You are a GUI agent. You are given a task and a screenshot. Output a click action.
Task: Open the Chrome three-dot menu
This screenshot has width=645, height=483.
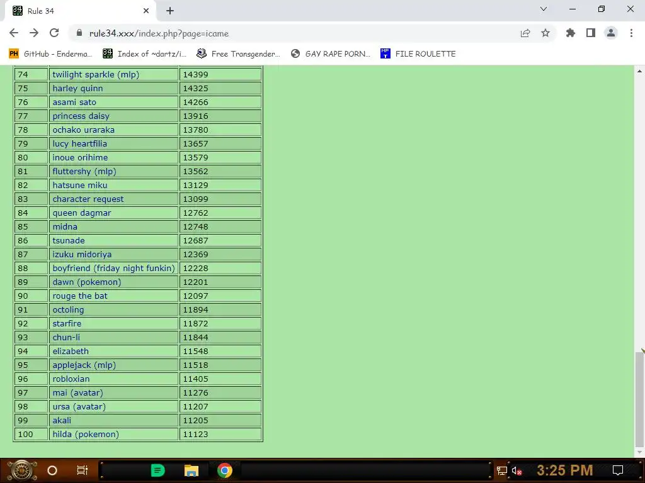tap(631, 33)
